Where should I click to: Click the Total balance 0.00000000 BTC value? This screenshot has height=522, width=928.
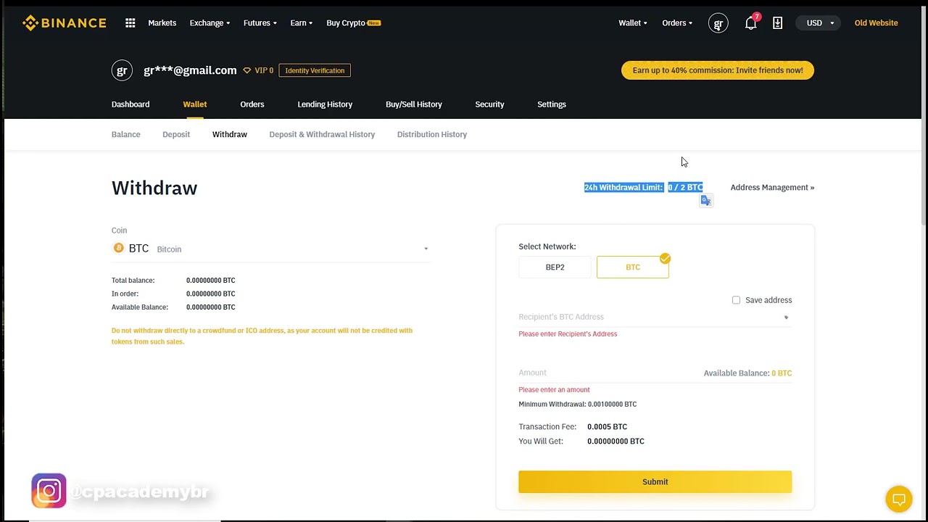click(211, 281)
